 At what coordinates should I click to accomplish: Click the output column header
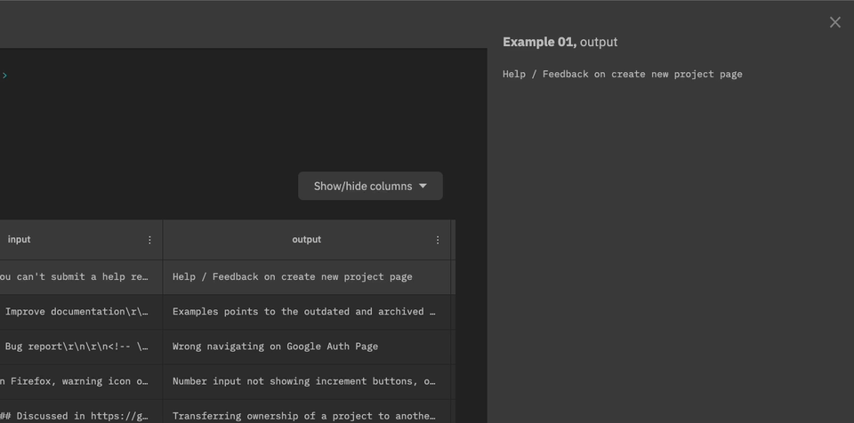(306, 240)
